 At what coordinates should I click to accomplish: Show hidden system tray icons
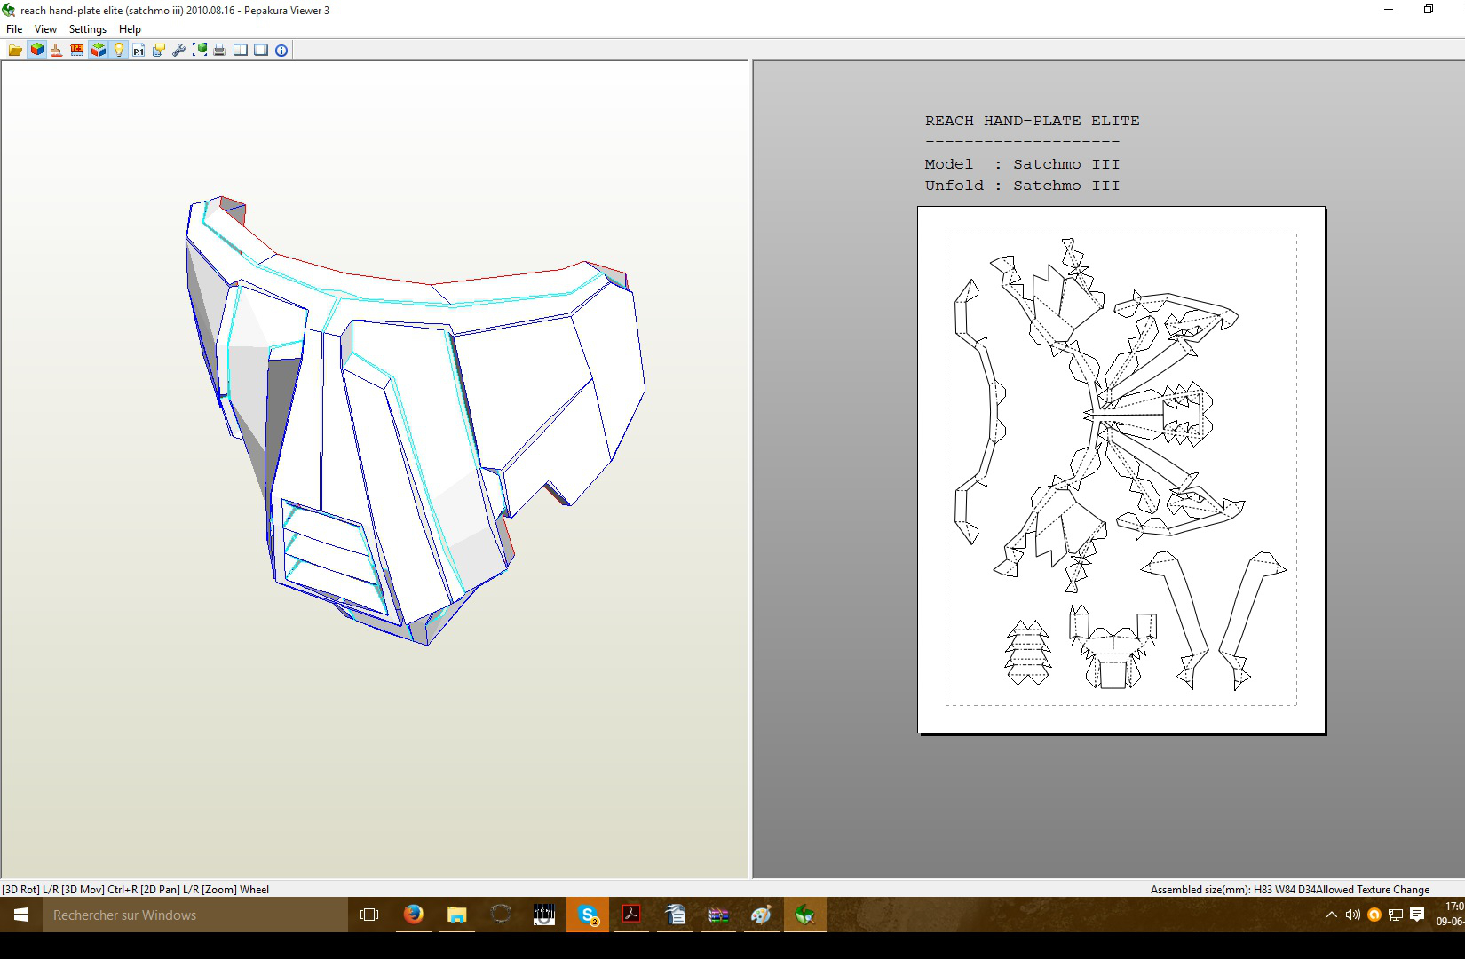pyautogui.click(x=1331, y=915)
